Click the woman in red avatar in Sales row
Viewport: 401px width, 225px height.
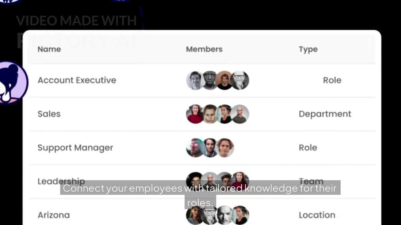tap(195, 114)
